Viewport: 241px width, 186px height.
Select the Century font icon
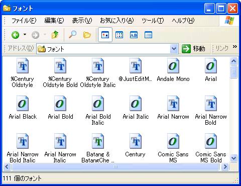(136, 141)
